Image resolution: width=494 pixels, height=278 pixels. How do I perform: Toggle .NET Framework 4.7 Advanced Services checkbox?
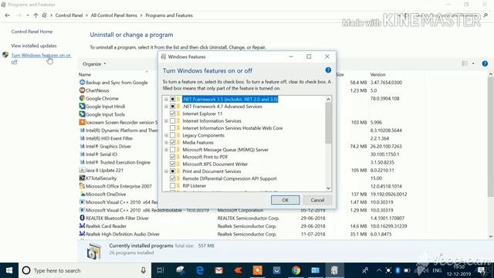click(x=172, y=107)
